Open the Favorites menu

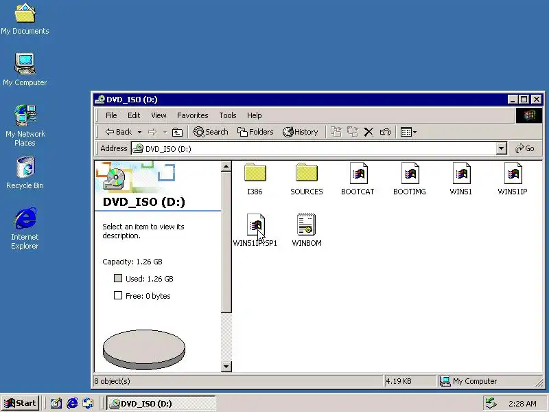click(193, 115)
